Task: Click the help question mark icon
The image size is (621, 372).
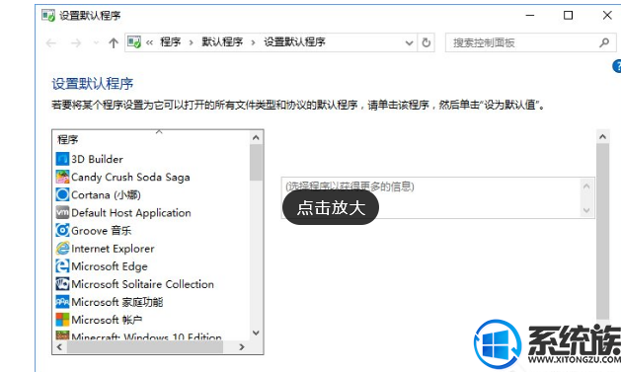Action: 617,66
